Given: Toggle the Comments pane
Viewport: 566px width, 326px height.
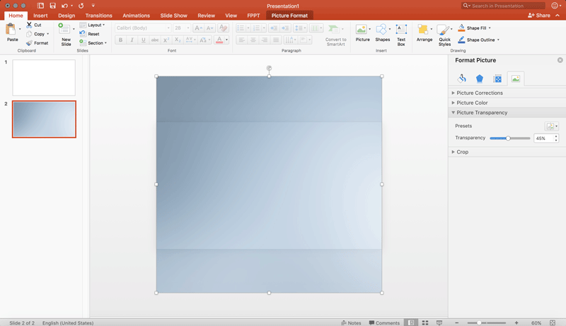Looking at the screenshot, I should 384,322.
